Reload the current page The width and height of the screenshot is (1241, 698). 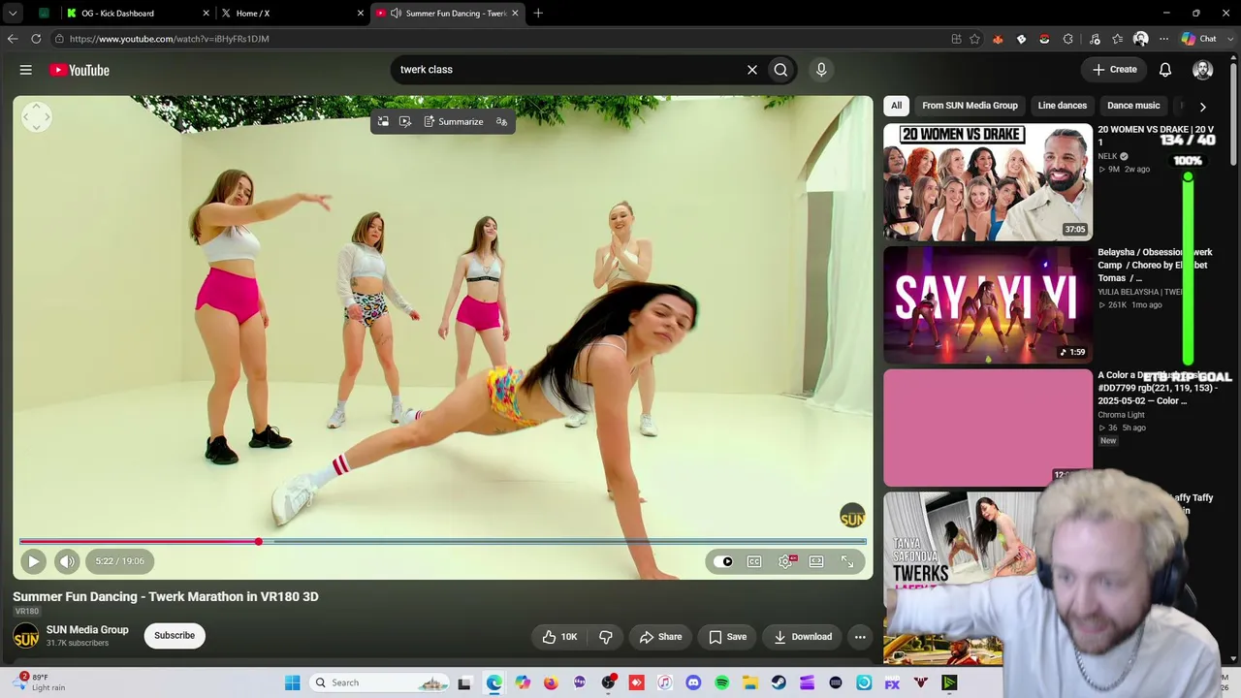coord(36,39)
